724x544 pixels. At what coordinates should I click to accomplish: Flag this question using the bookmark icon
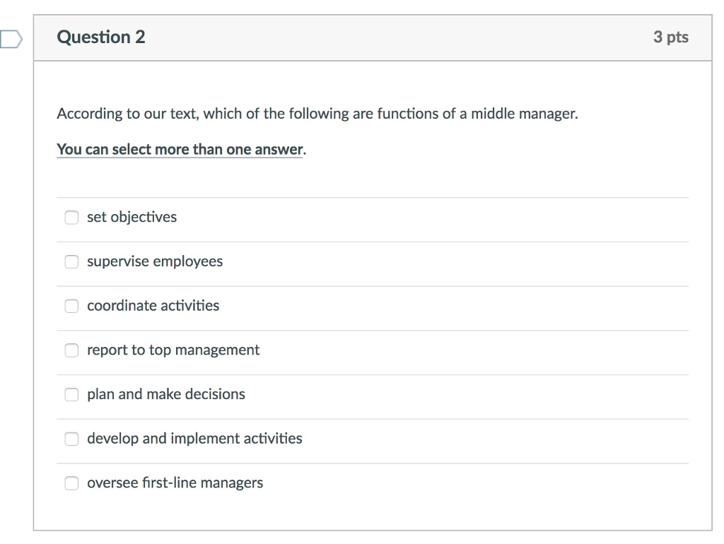point(11,38)
